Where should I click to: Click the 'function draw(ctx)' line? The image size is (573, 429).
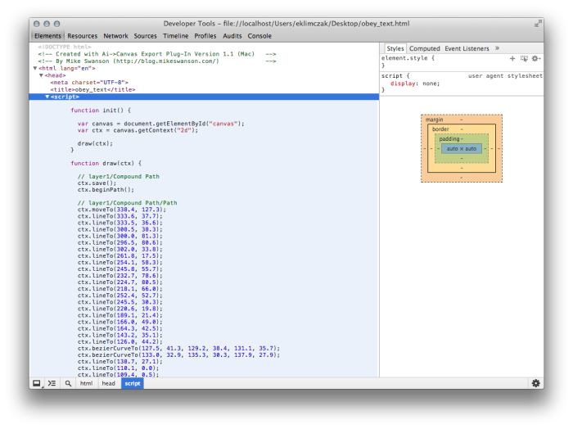[x=106, y=164]
